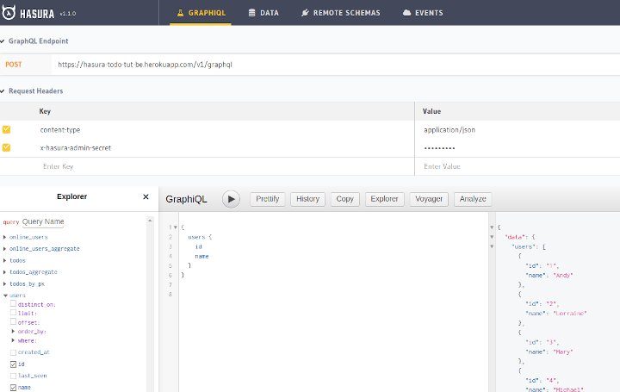Click "Lorraine" in the results pane
The width and height of the screenshot is (620, 392).
(570, 314)
